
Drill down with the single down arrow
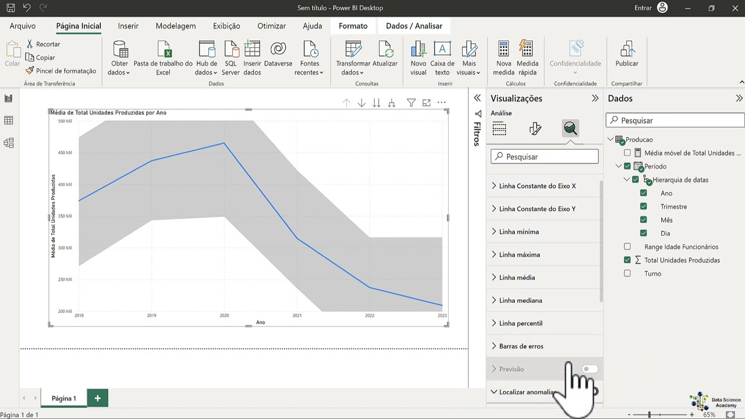pos(361,102)
